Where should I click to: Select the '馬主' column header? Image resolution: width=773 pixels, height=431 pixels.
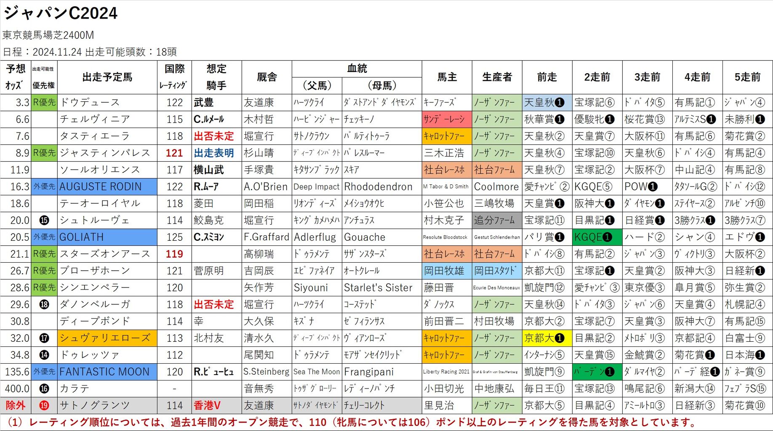pyautogui.click(x=447, y=77)
